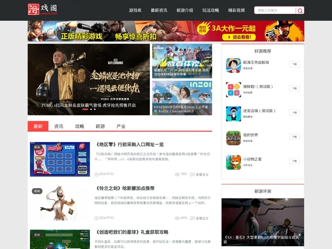Click the 新游评测 section heading

262,191
